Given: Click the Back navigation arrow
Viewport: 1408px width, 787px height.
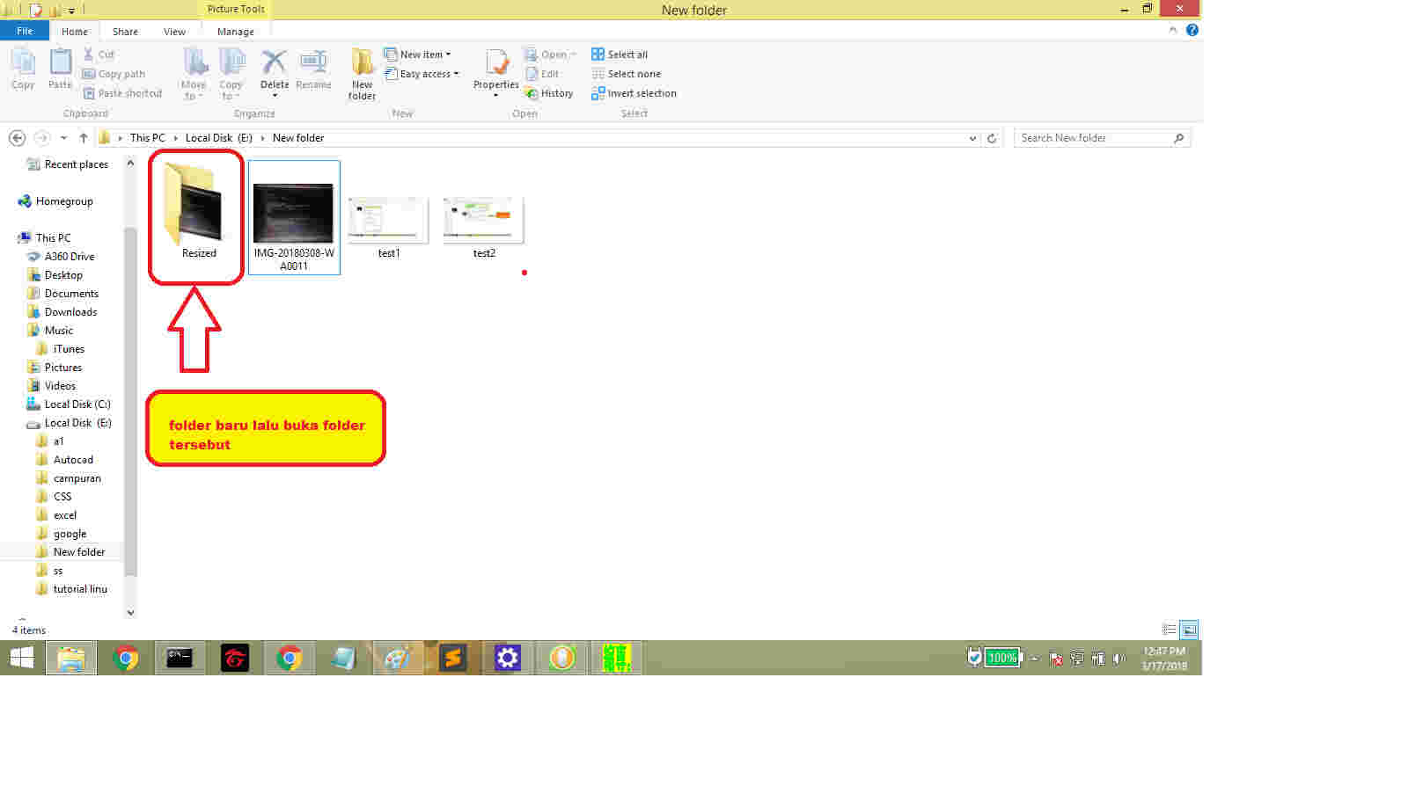Looking at the screenshot, I should (x=17, y=138).
